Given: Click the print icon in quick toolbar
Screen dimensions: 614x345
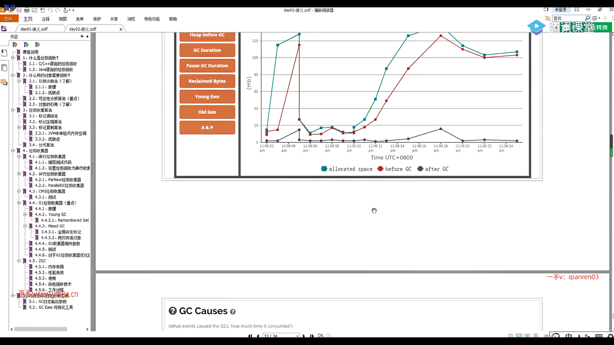Looking at the screenshot, I should (27, 10).
